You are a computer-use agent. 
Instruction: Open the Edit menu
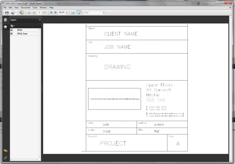click(x=10, y=8)
